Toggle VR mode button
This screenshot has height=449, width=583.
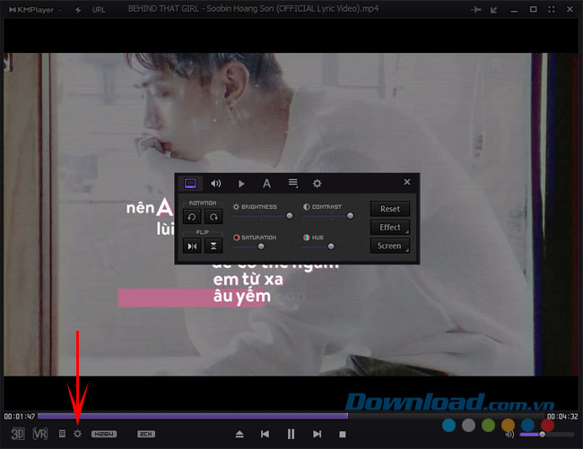(x=40, y=434)
